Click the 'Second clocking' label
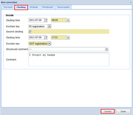133x115 pixels. pos(15,32)
